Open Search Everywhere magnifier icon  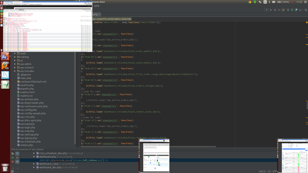pyautogui.click(x=305, y=10)
